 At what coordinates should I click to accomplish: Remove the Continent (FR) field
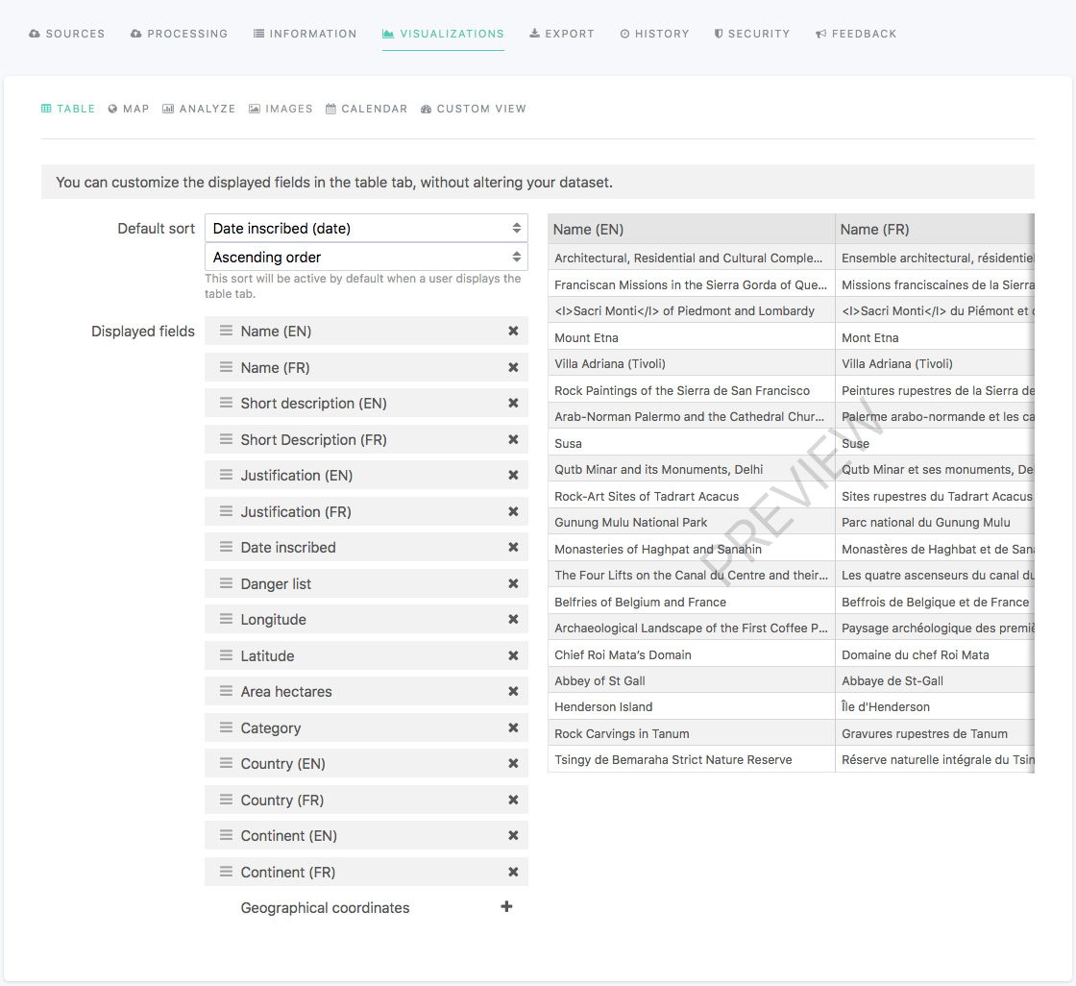click(513, 873)
